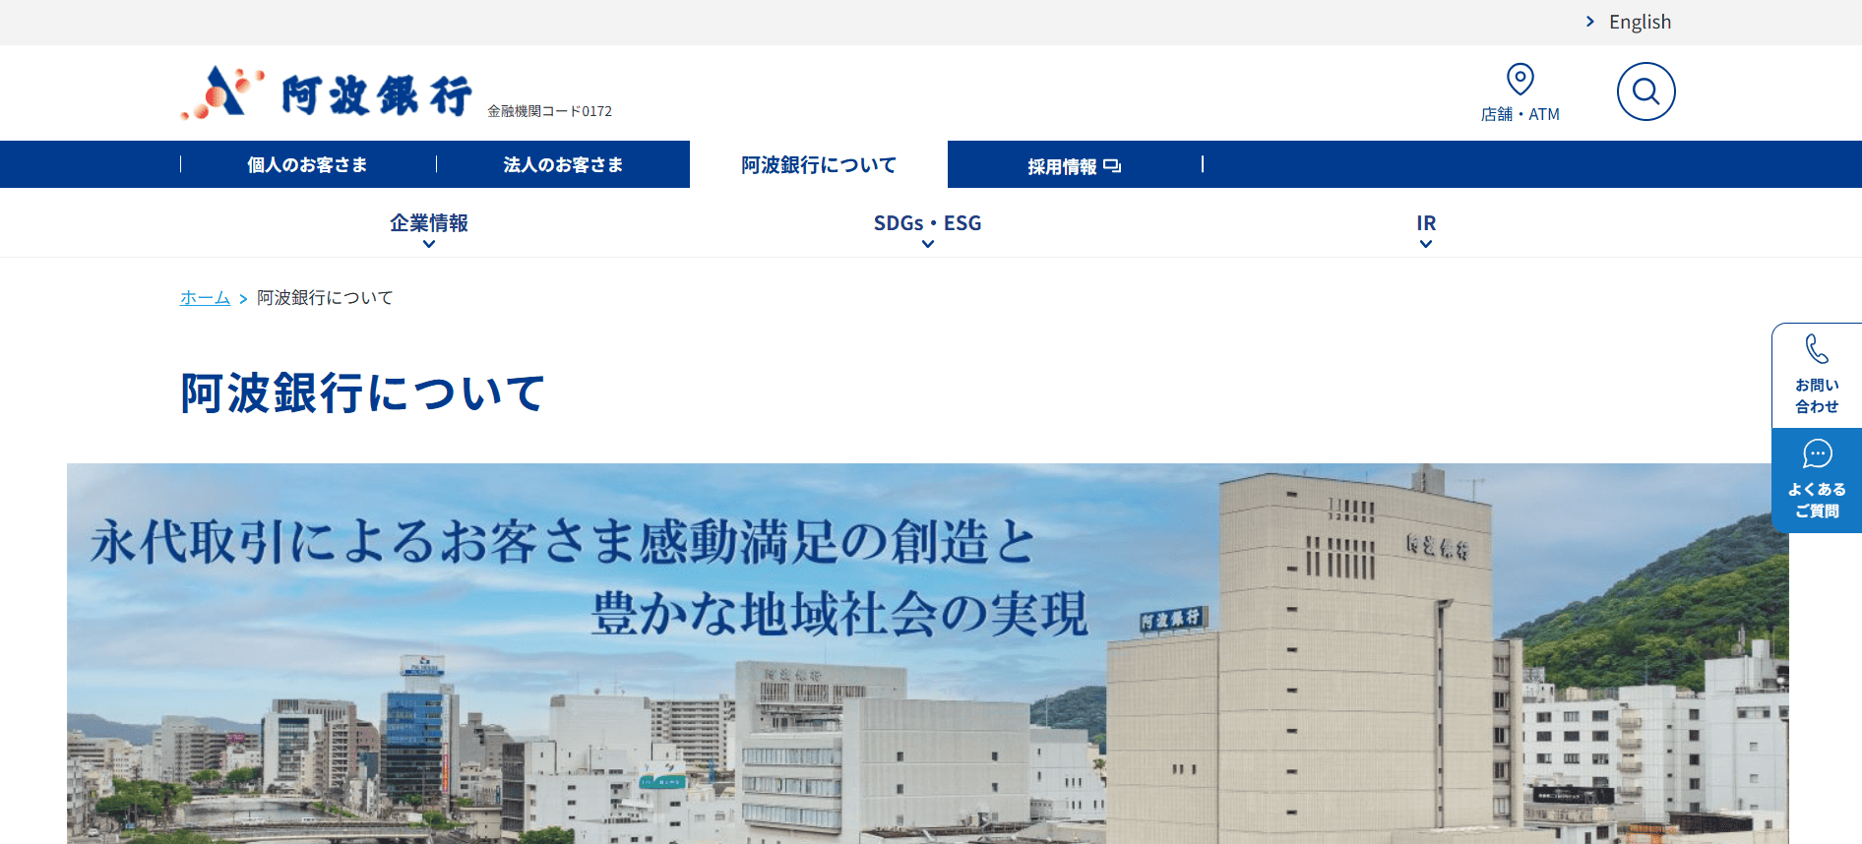The image size is (1862, 844).
Task: Click the 店舗・ATM label
Action: click(1521, 114)
